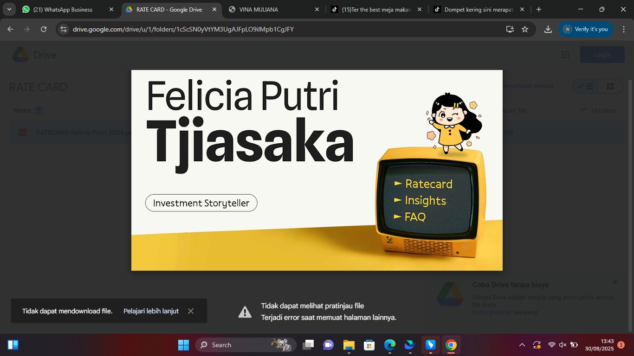
Task: Expand the tab search dropdown arrow
Action: (x=9, y=9)
